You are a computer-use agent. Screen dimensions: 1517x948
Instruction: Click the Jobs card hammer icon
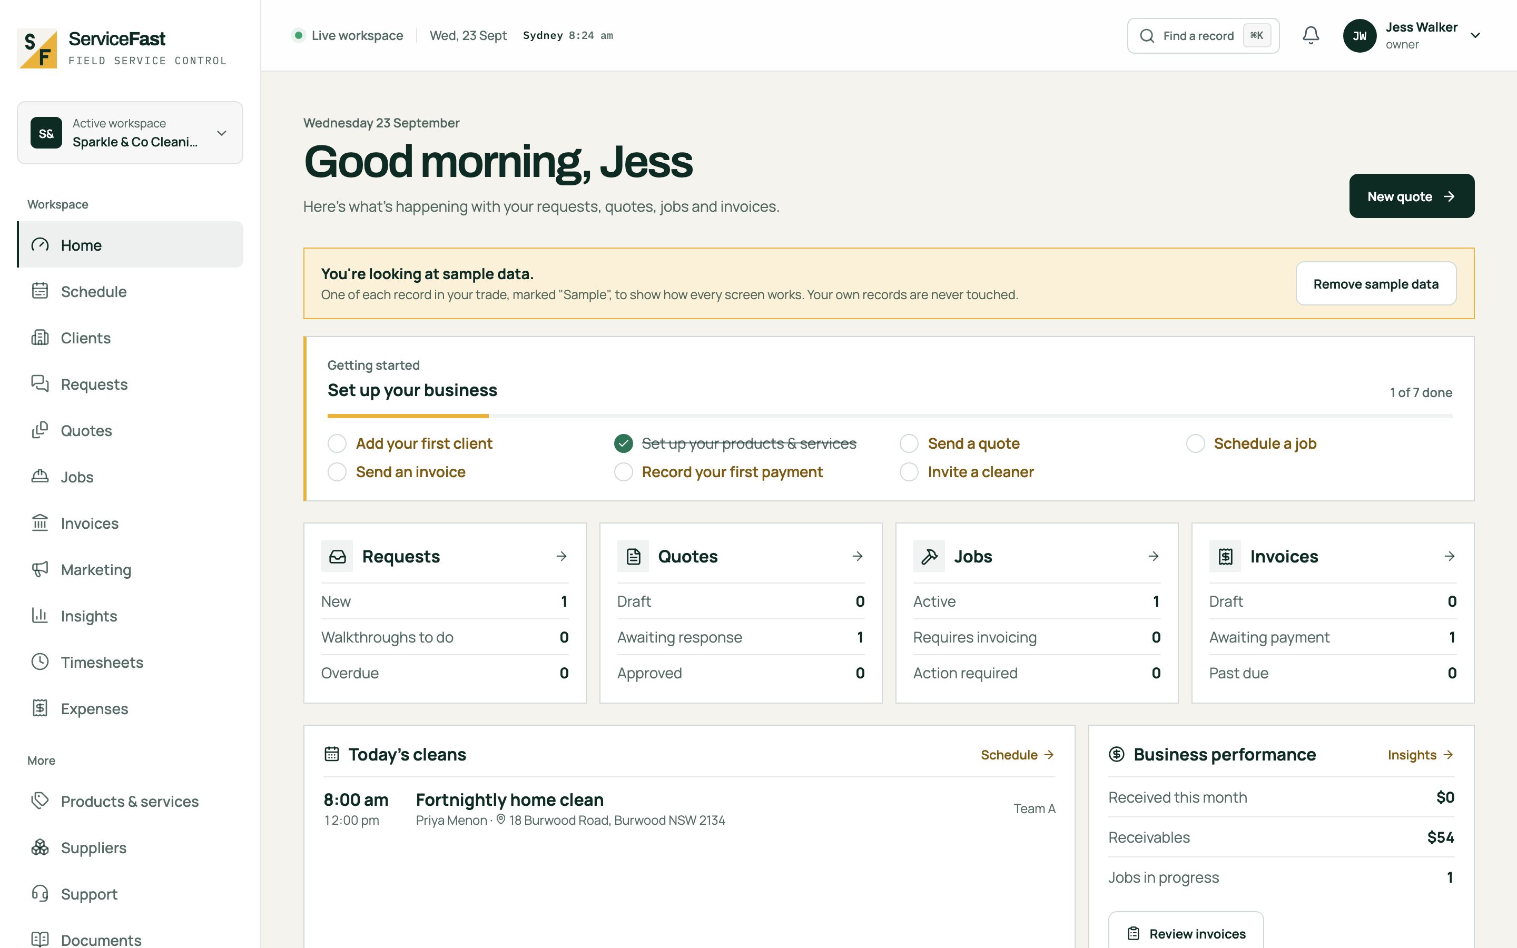point(929,556)
